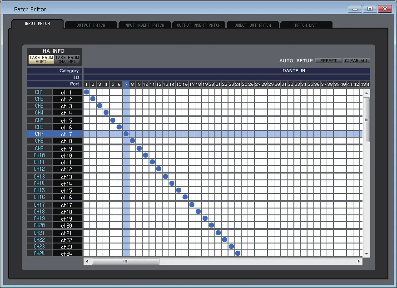
Task: Maximize the Patch Editor window
Action: (370, 9)
